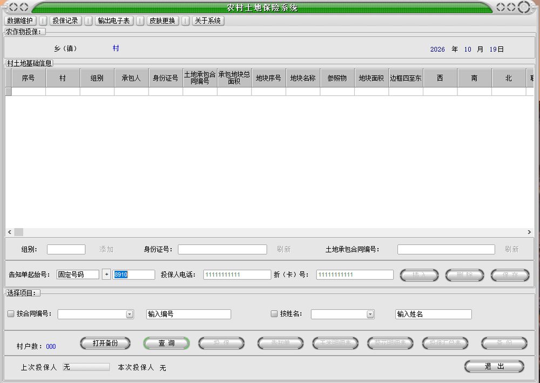Focus the 投保人电话 input field
Viewport: 540px width, 383px height.
237,275
